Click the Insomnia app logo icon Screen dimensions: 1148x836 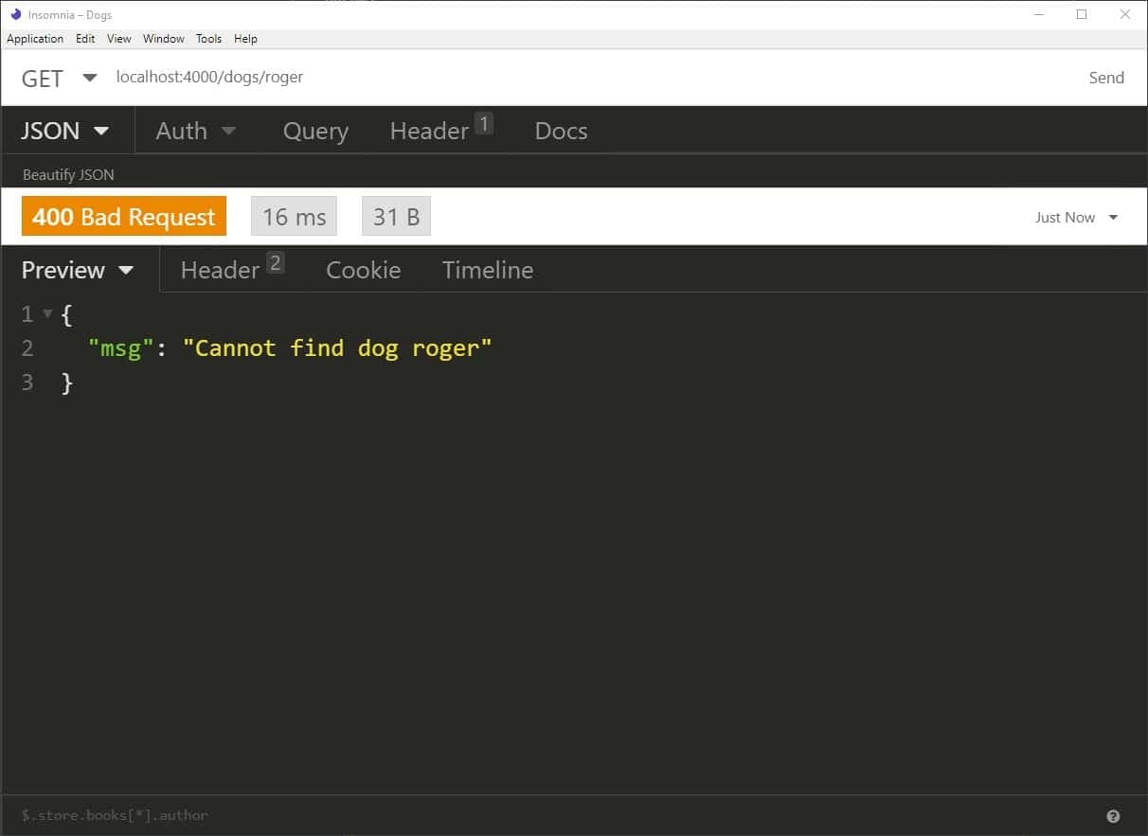point(15,14)
